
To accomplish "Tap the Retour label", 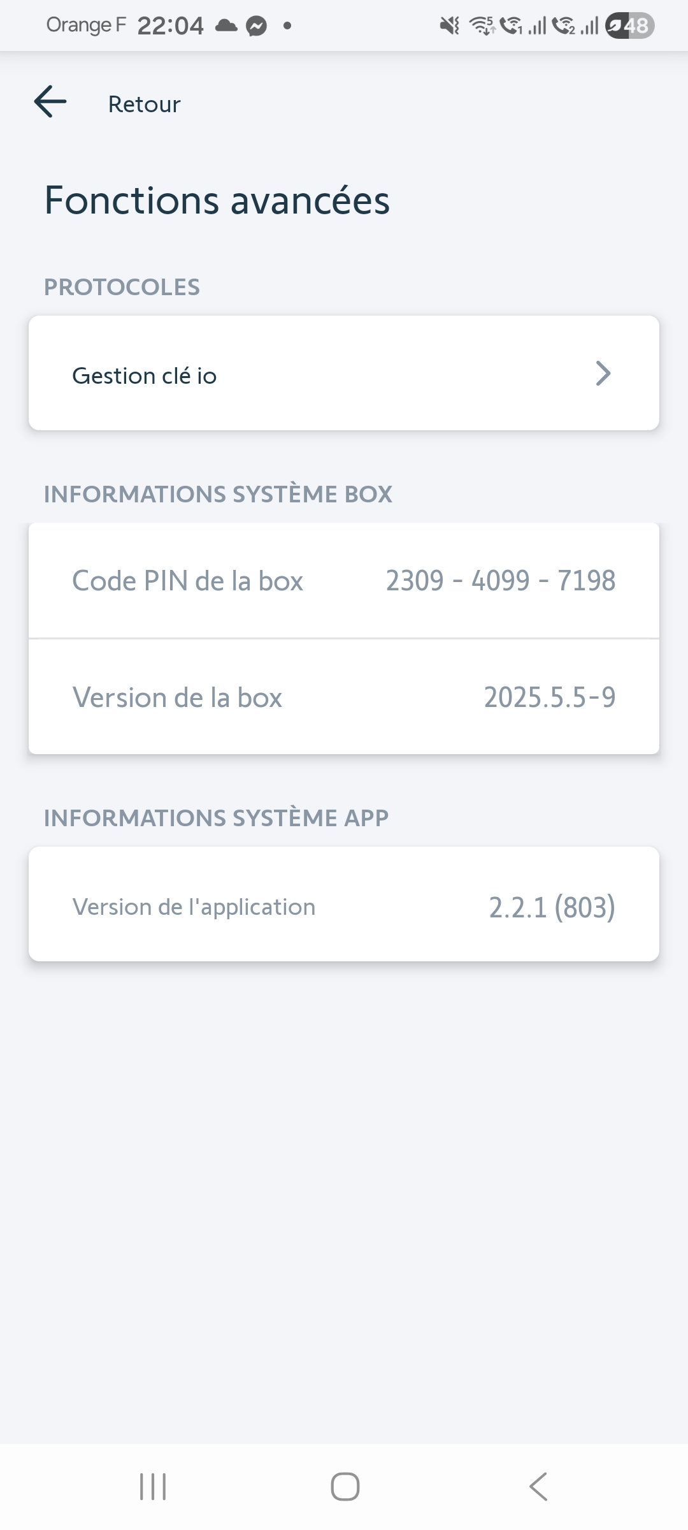I will (144, 104).
